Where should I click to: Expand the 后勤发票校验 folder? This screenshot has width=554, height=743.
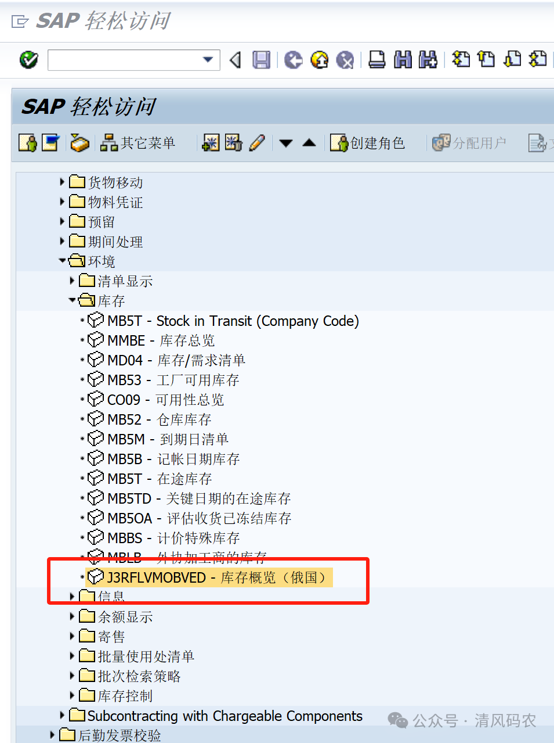(x=53, y=735)
